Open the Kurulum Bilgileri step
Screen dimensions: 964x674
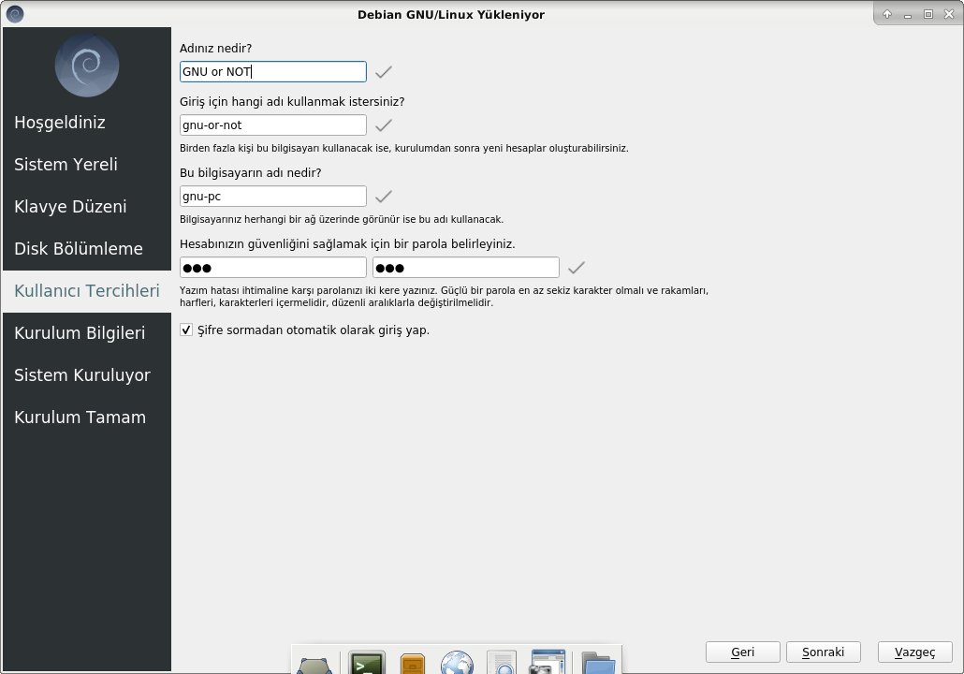click(x=80, y=332)
